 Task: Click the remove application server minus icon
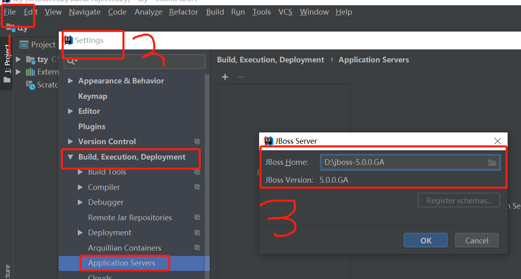pyautogui.click(x=241, y=77)
